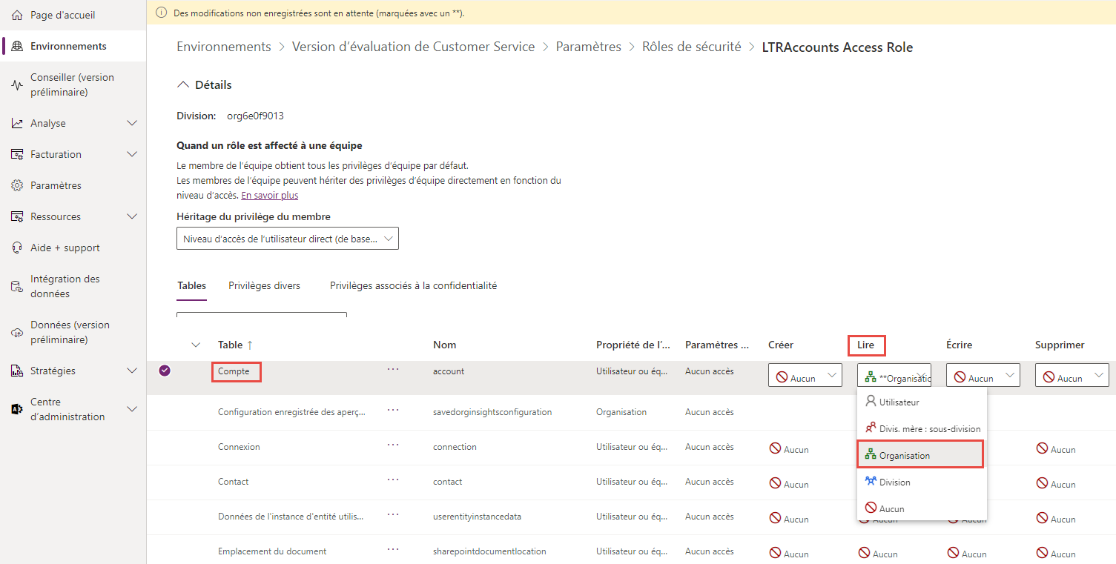
Task: Select the "Configuration enregistrée des aperç…" cell
Action: [x=291, y=412]
